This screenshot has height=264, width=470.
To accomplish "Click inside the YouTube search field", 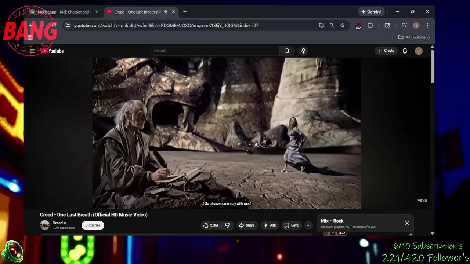I will (215, 51).
